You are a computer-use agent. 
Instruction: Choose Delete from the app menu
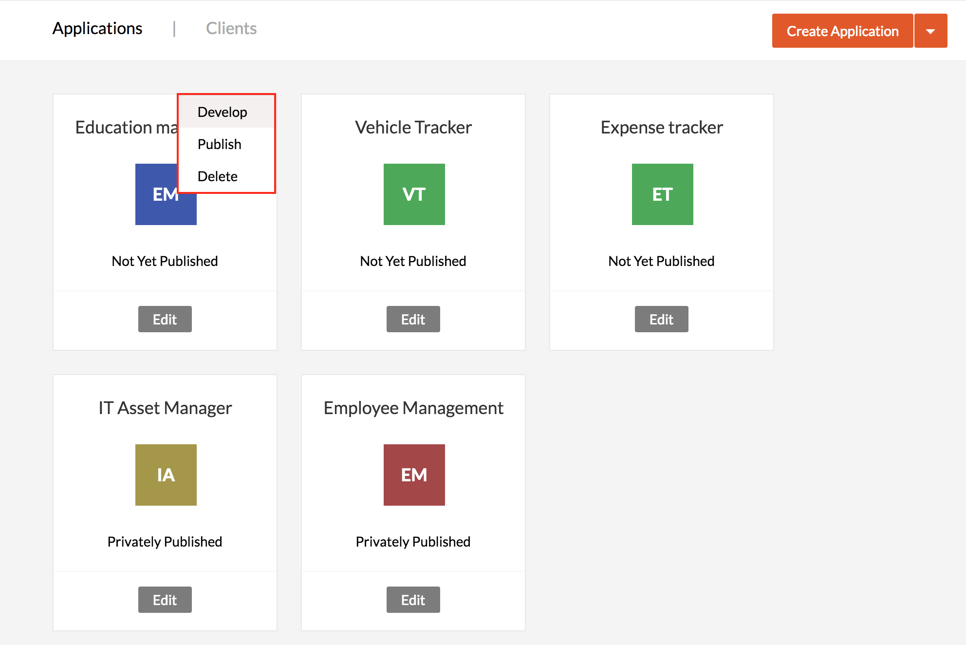[x=218, y=176]
